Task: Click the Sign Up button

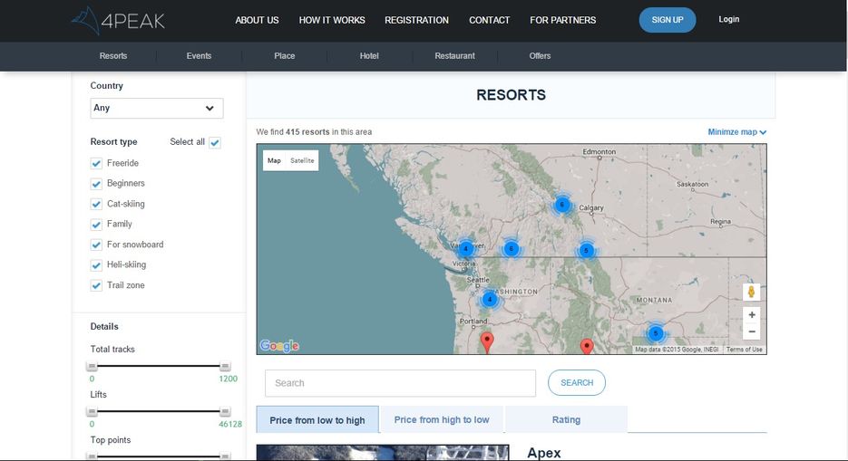Action: click(x=668, y=20)
